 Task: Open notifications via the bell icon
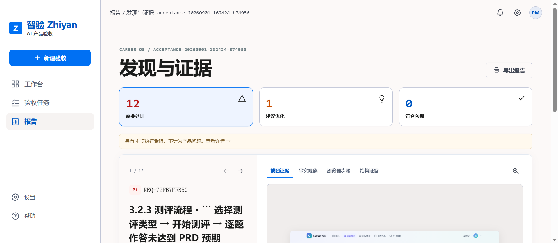tap(500, 12)
